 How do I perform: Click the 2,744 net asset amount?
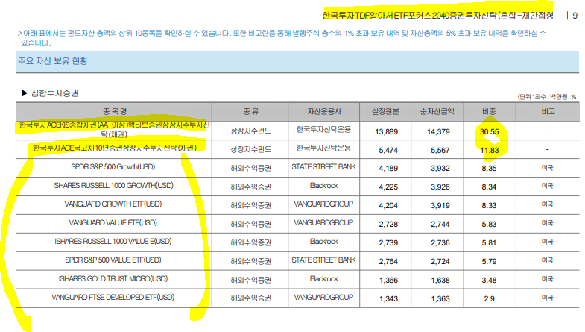[440, 224]
